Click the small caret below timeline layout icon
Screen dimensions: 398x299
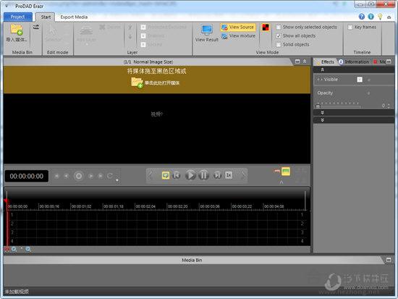[x=281, y=182]
